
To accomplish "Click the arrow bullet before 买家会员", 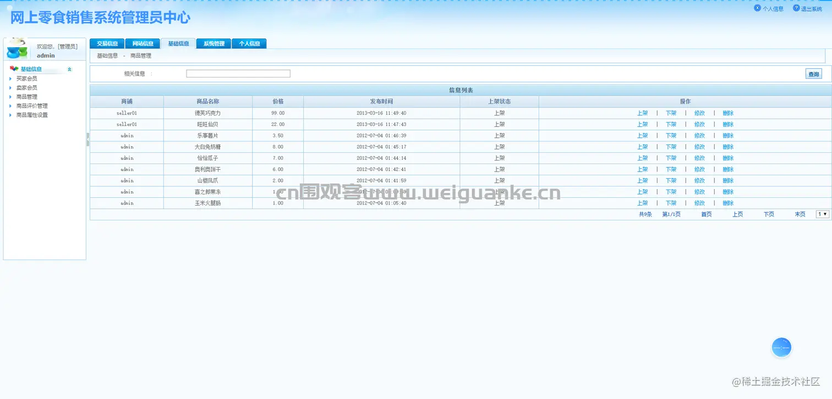I will point(10,79).
